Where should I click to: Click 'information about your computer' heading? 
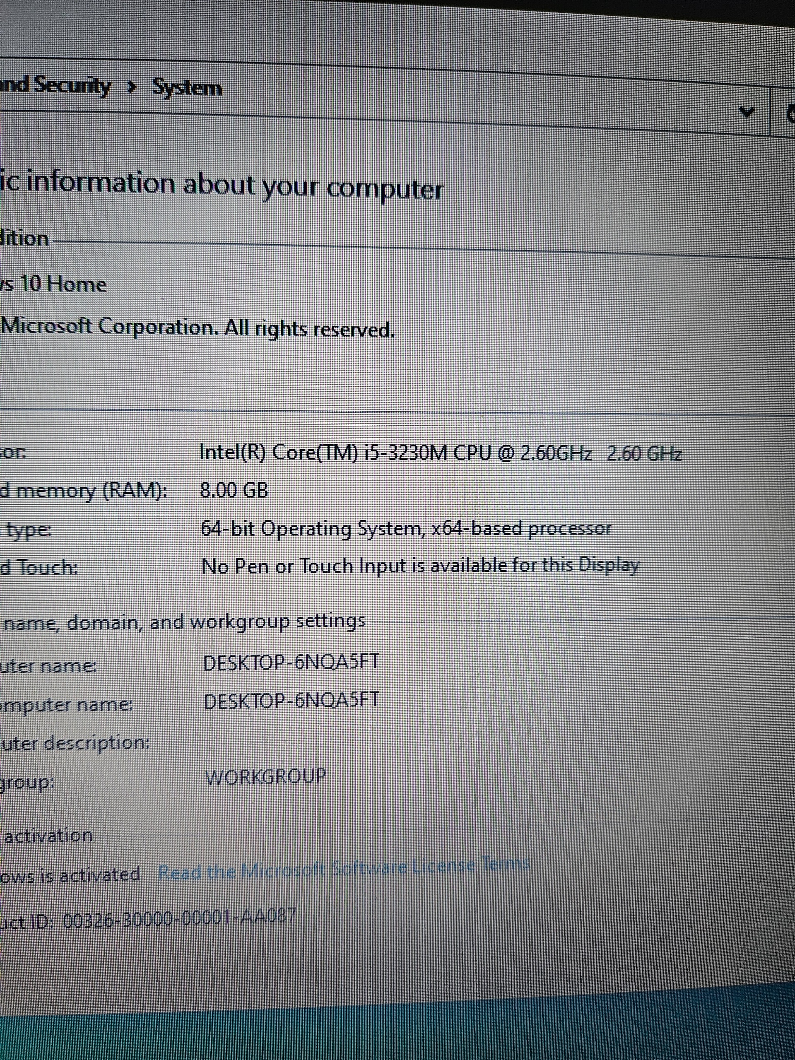(x=225, y=187)
